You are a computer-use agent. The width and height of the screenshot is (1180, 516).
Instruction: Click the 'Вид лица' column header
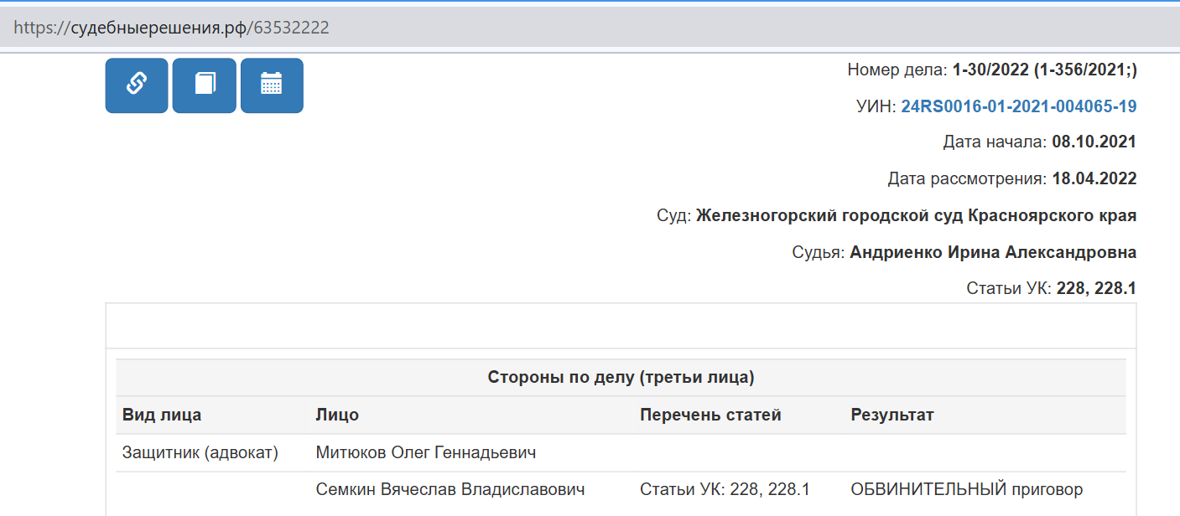(162, 415)
